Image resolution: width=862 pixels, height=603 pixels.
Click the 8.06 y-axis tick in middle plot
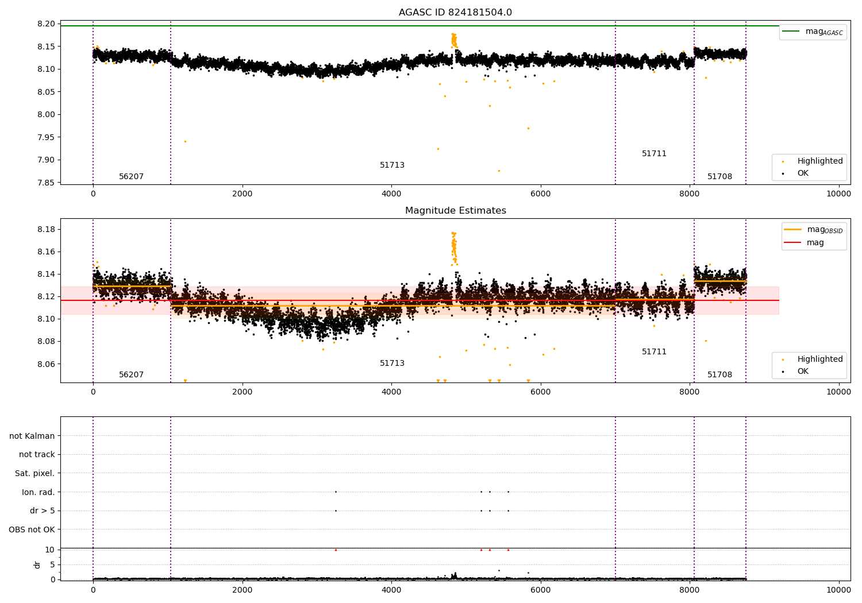pyautogui.click(x=47, y=364)
